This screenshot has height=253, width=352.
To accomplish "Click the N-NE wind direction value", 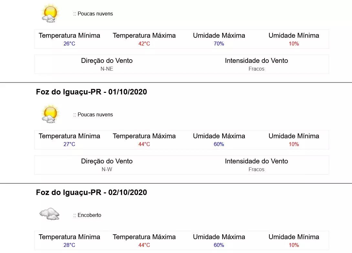I will pyautogui.click(x=107, y=69).
